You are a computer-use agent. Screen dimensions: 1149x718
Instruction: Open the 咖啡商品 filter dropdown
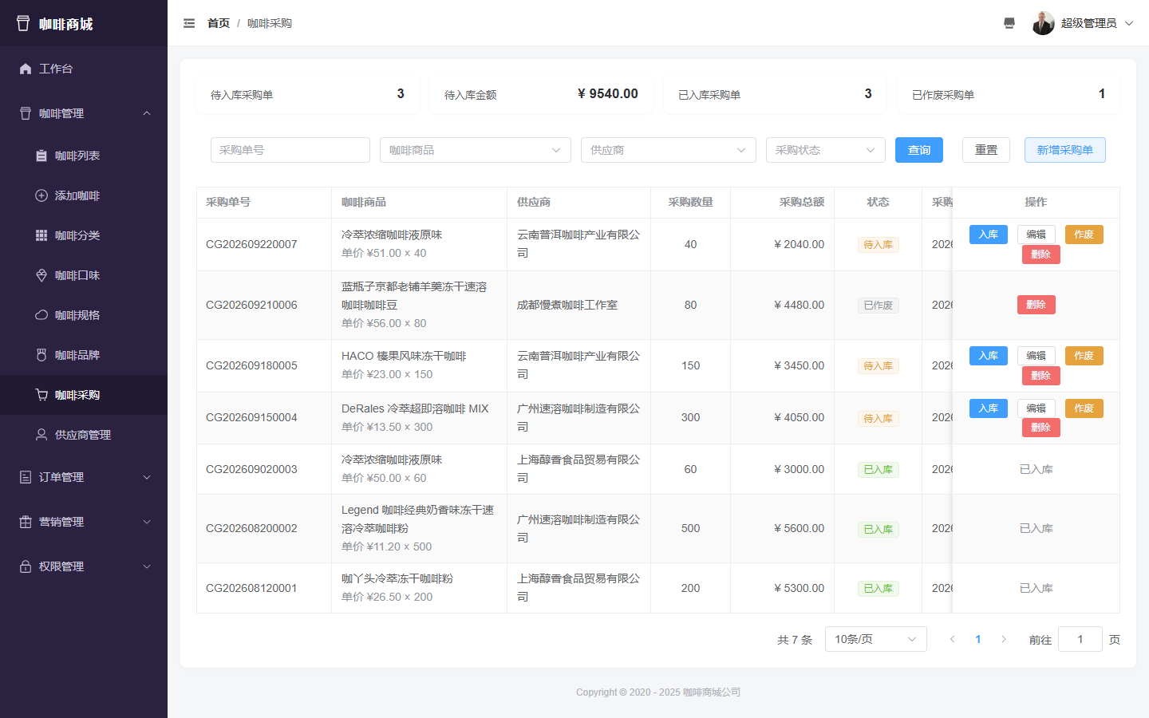[x=476, y=150]
